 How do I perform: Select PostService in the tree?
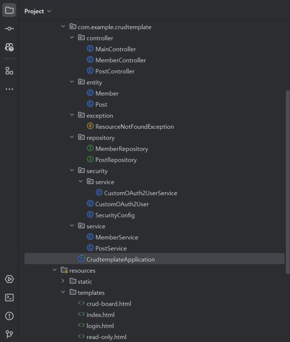[111, 249]
